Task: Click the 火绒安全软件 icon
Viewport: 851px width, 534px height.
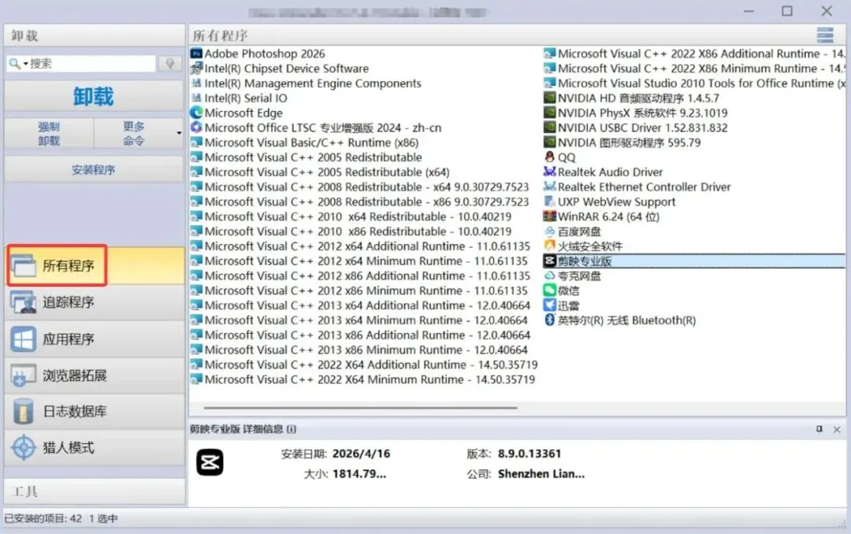Action: pyautogui.click(x=550, y=246)
